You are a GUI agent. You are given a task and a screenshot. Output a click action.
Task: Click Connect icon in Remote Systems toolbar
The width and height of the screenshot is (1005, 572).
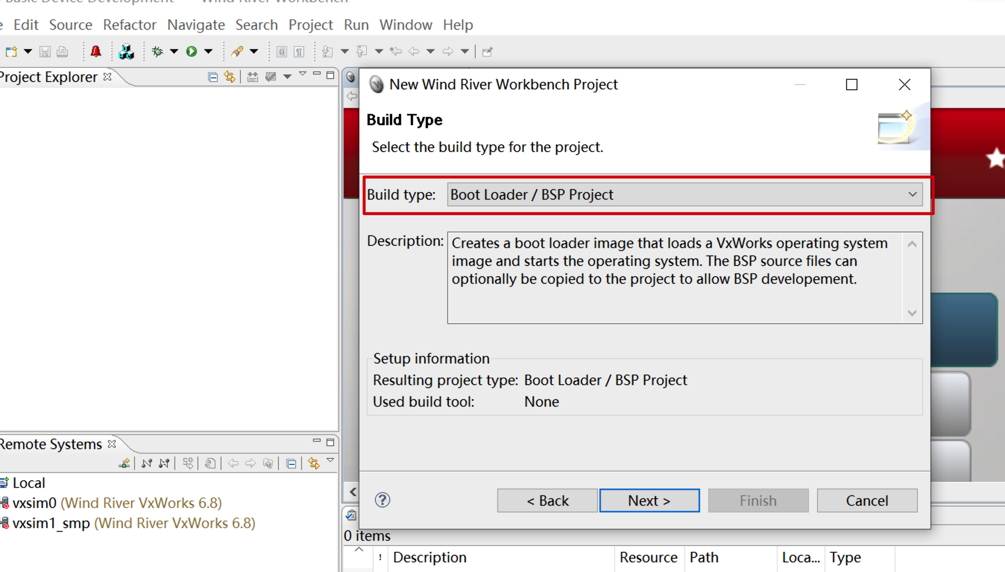pos(147,464)
